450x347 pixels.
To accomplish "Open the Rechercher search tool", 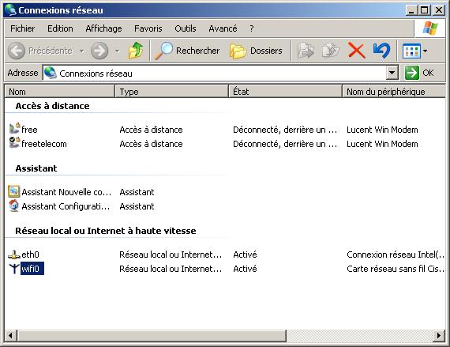I will tap(187, 51).
